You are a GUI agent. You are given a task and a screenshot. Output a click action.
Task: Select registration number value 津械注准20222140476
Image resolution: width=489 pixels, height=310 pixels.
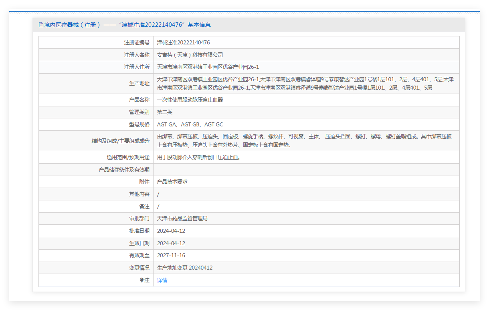[x=183, y=42]
